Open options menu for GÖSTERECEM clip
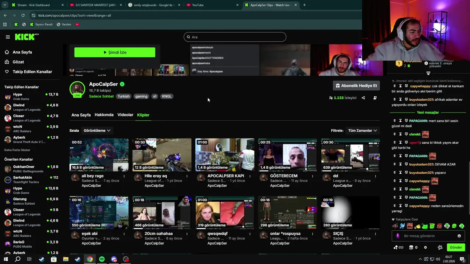The width and height of the screenshot is (470, 264). point(312,176)
